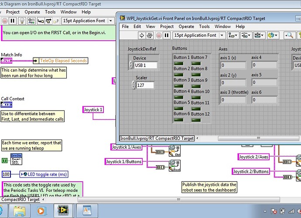Viewport: 301px width, 218px height.
Task: Open Tools menu in block diagram window
Action: pyautogui.click(x=50, y=12)
